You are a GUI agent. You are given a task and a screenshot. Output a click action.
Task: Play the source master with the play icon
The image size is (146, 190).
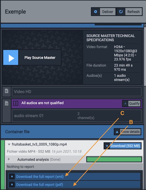click(11, 57)
